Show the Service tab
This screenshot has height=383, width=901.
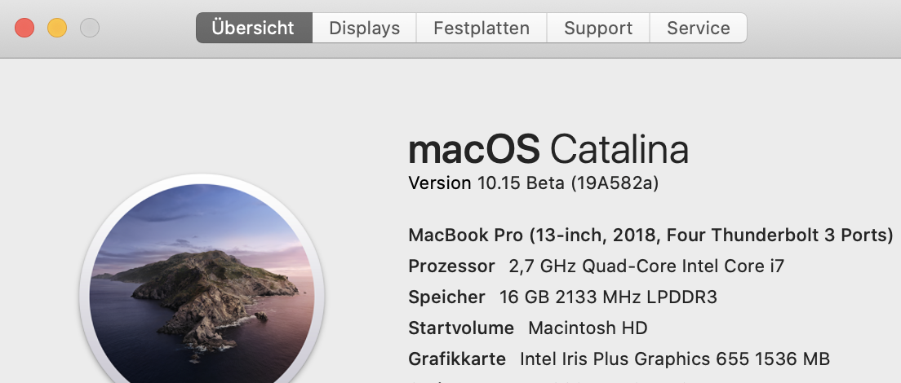(x=698, y=28)
